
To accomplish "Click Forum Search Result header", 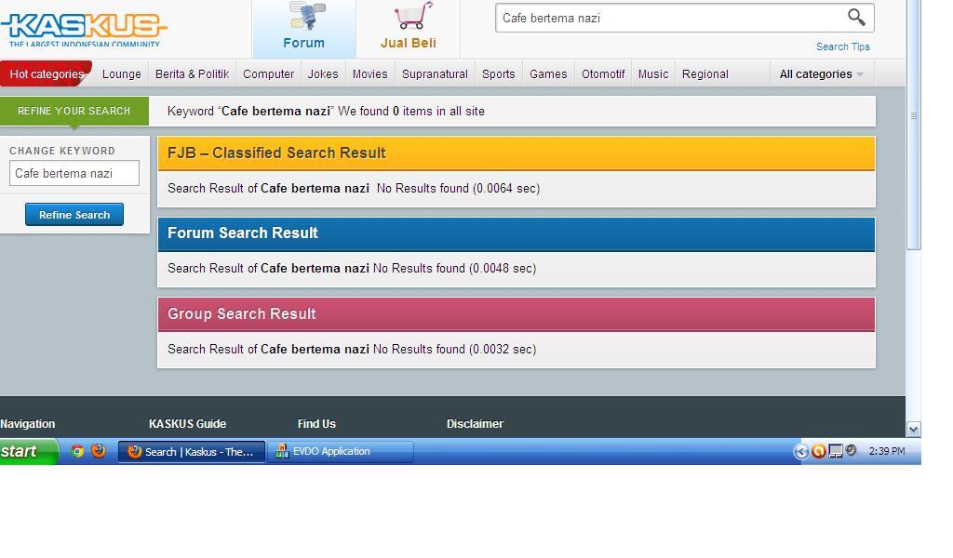I will click(517, 233).
